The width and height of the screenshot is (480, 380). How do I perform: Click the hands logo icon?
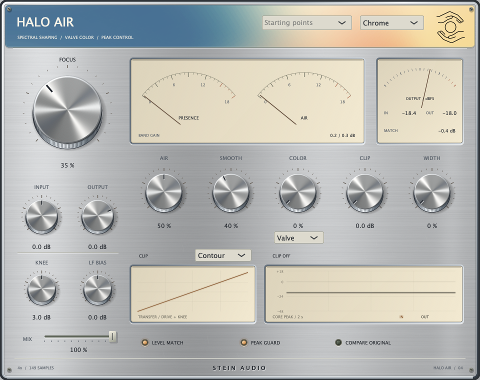point(450,27)
